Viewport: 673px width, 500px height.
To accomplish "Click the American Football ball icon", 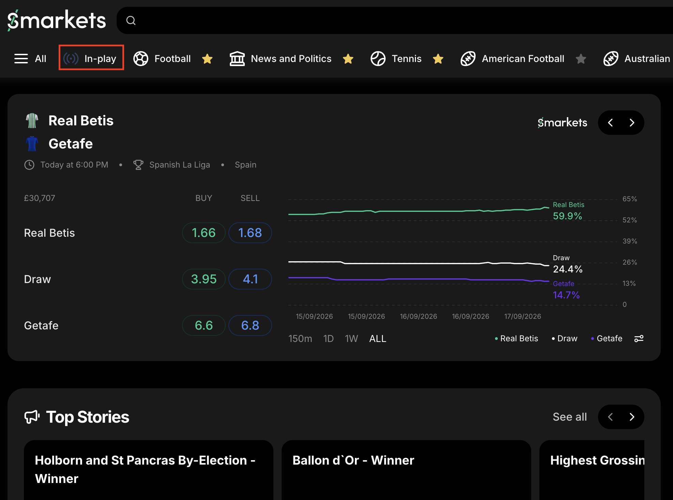I will point(468,59).
